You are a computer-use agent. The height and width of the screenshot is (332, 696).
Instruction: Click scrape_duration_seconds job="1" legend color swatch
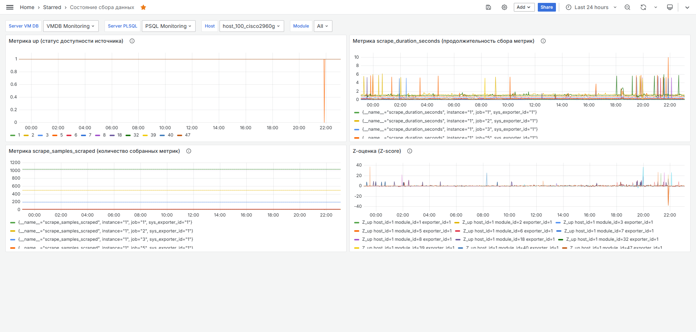click(x=357, y=113)
